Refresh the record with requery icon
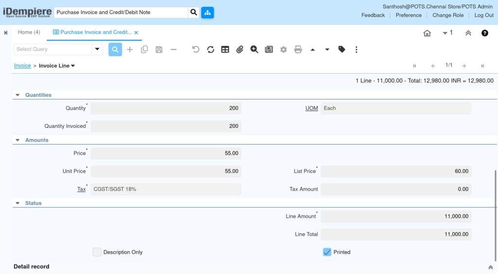The height and width of the screenshot is (274, 498). click(210, 49)
